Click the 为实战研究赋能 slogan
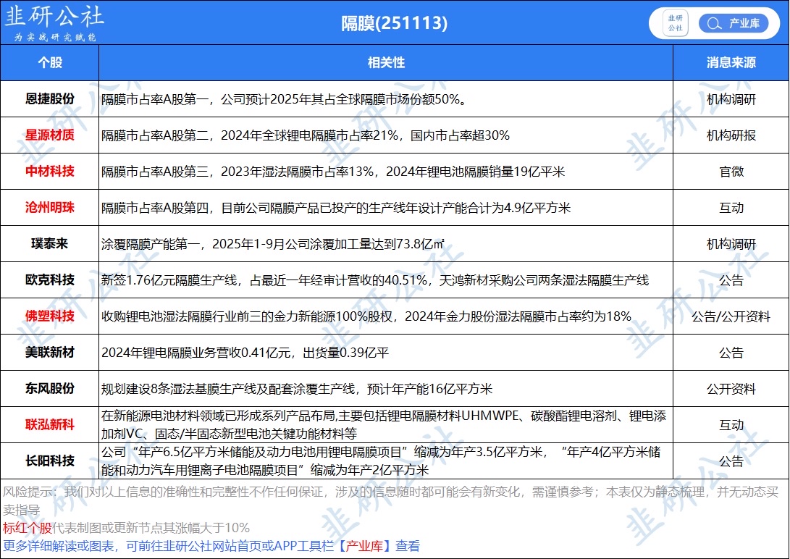The width and height of the screenshot is (790, 559). (55, 37)
